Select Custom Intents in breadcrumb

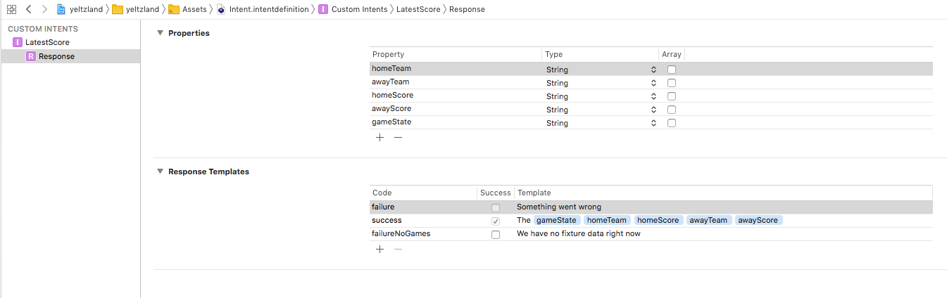click(359, 9)
